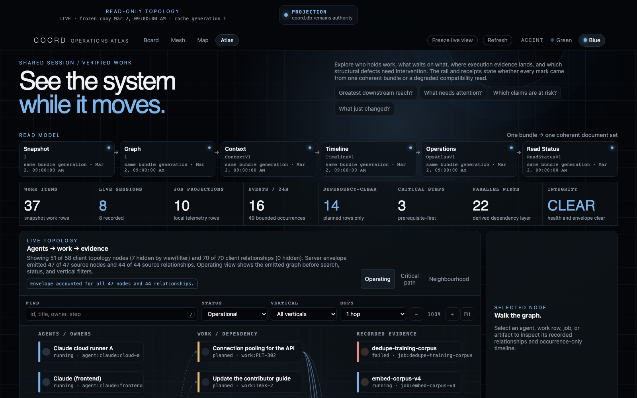This screenshot has width=637, height=398.
Task: Zoom in with the plus button
Action: [x=452, y=314]
